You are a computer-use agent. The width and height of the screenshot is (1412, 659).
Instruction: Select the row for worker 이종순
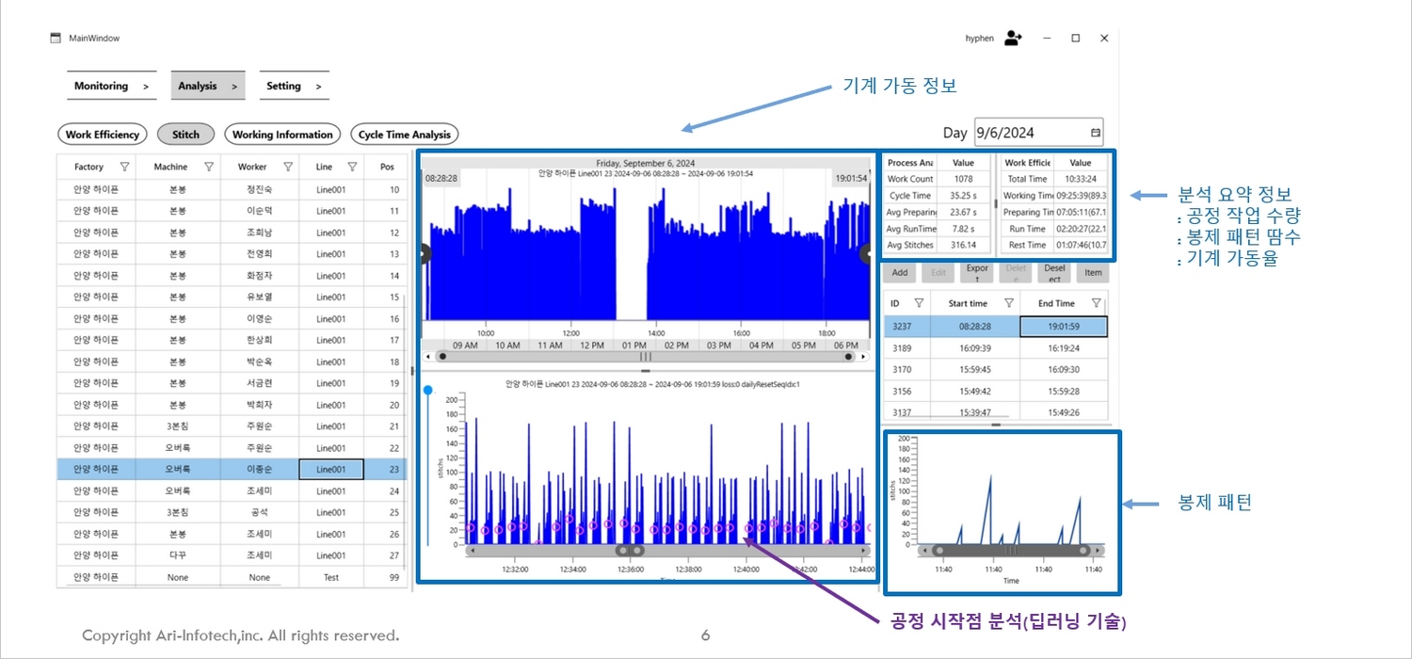pos(232,469)
